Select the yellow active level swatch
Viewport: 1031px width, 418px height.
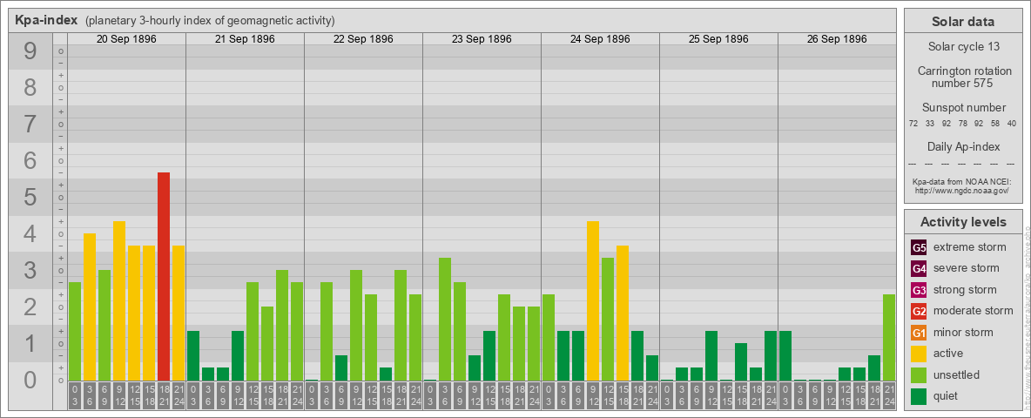919,354
